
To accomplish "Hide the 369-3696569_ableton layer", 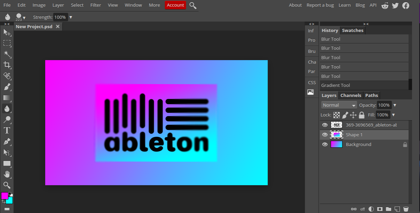I will pyautogui.click(x=325, y=125).
